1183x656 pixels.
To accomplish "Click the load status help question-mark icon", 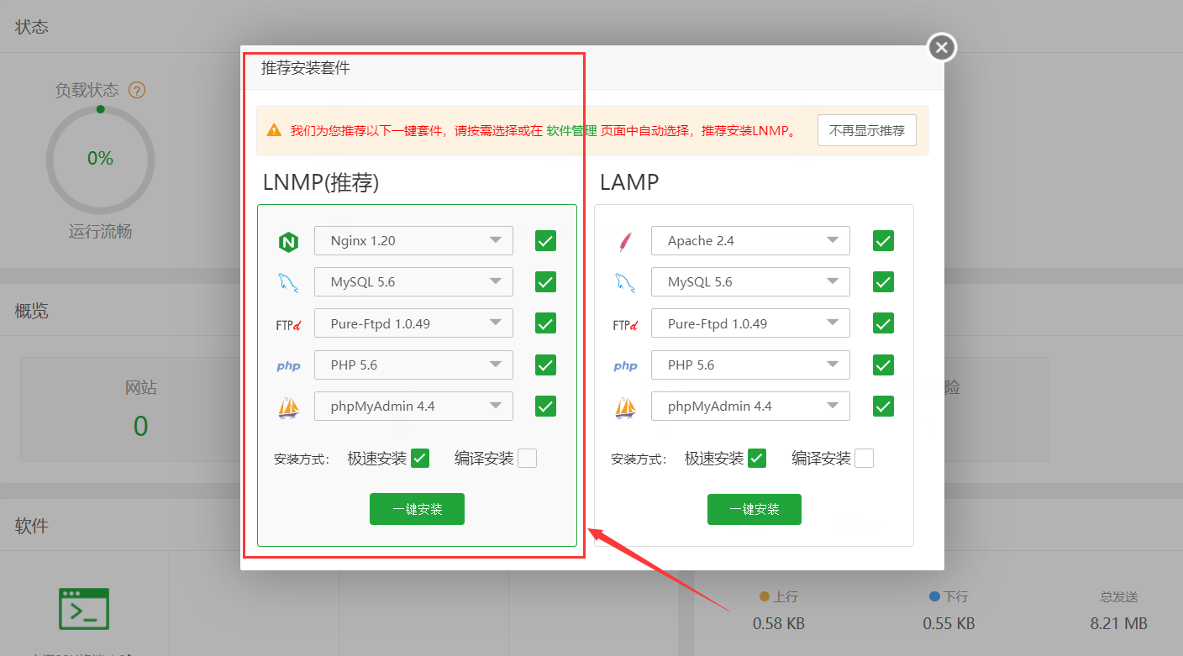I will (137, 90).
